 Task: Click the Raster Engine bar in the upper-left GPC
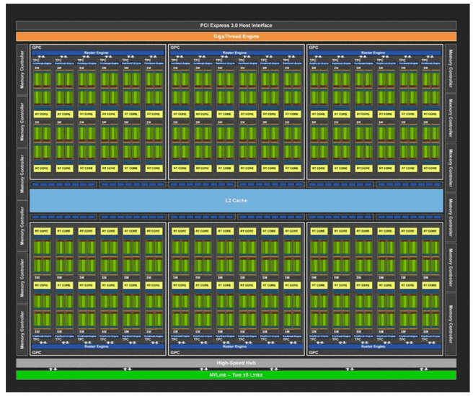[x=98, y=53]
